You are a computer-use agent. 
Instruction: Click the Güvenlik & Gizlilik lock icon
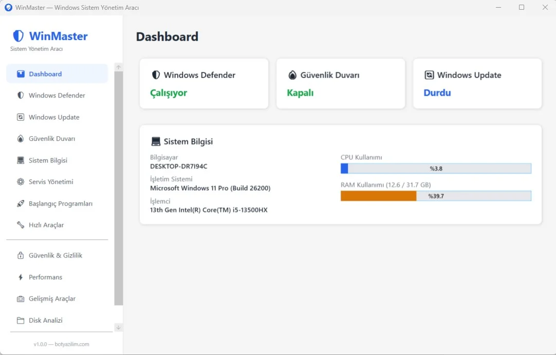pos(21,255)
